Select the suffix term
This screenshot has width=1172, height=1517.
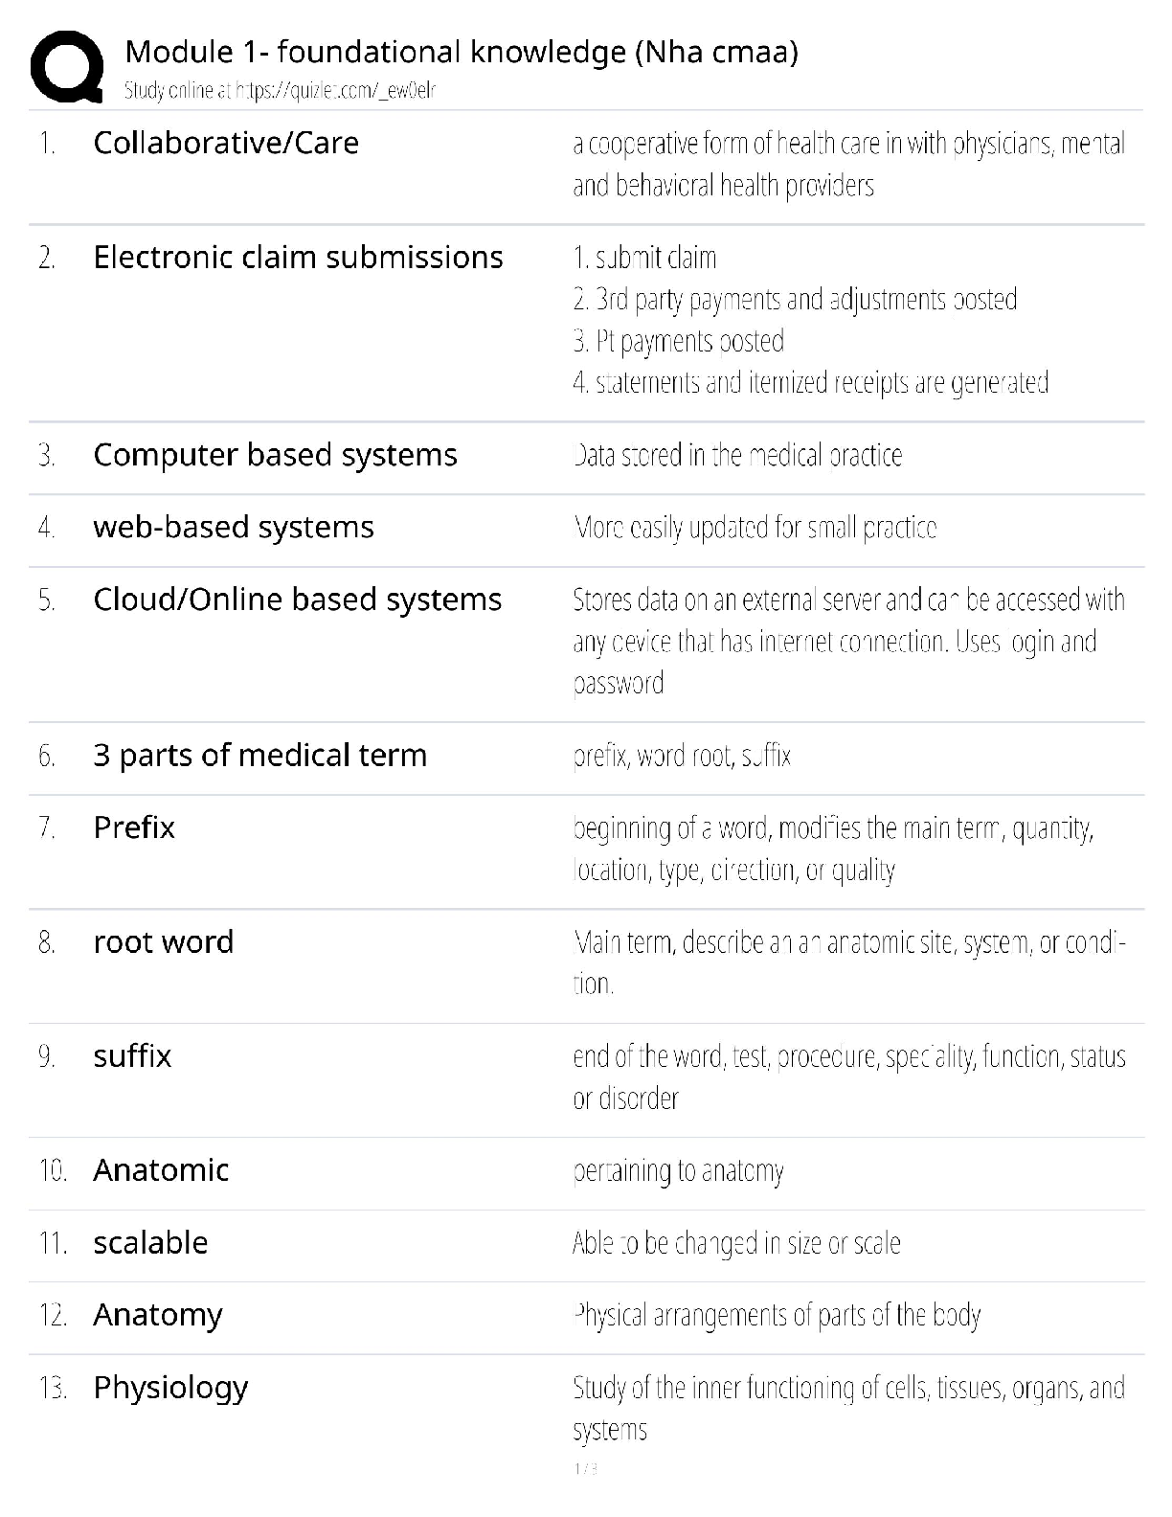click(x=132, y=1055)
